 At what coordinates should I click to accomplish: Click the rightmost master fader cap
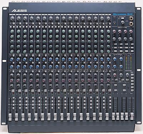[132, 116]
